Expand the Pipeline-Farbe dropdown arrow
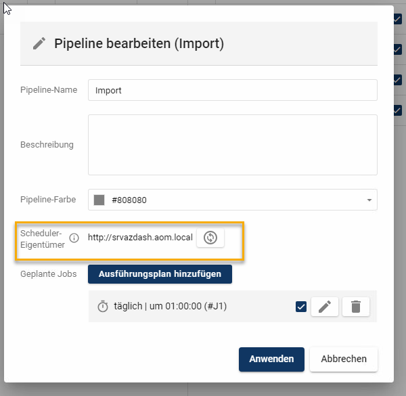This screenshot has height=396, width=406. [x=369, y=200]
